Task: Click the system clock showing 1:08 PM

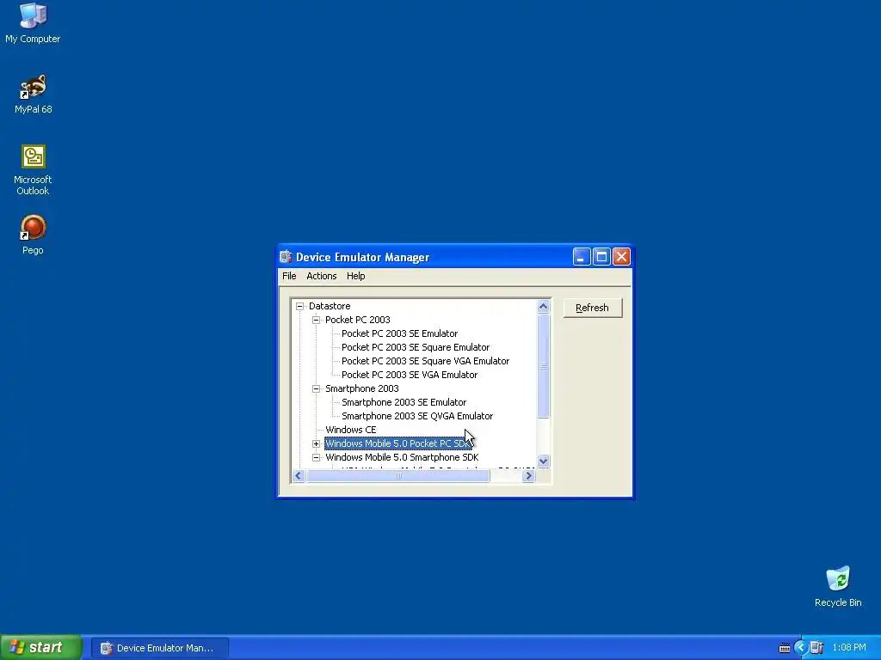Action: pos(849,648)
